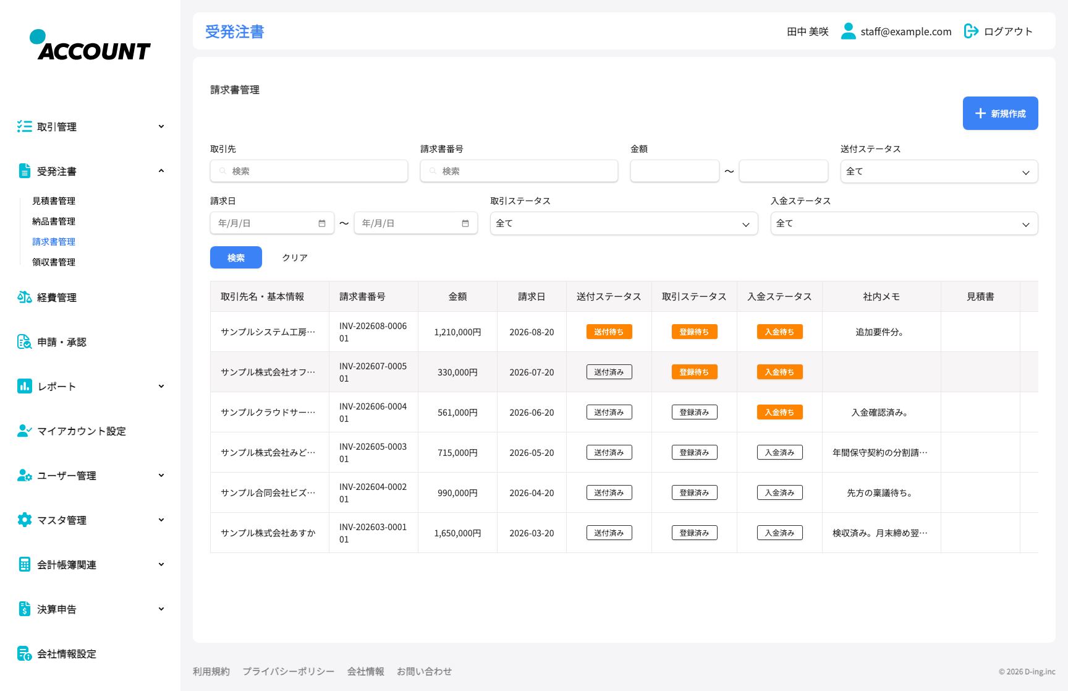Expand the レポート menu chevron

click(x=161, y=387)
